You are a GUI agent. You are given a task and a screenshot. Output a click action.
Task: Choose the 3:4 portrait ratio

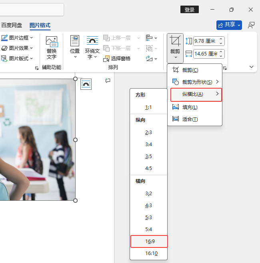click(x=148, y=144)
